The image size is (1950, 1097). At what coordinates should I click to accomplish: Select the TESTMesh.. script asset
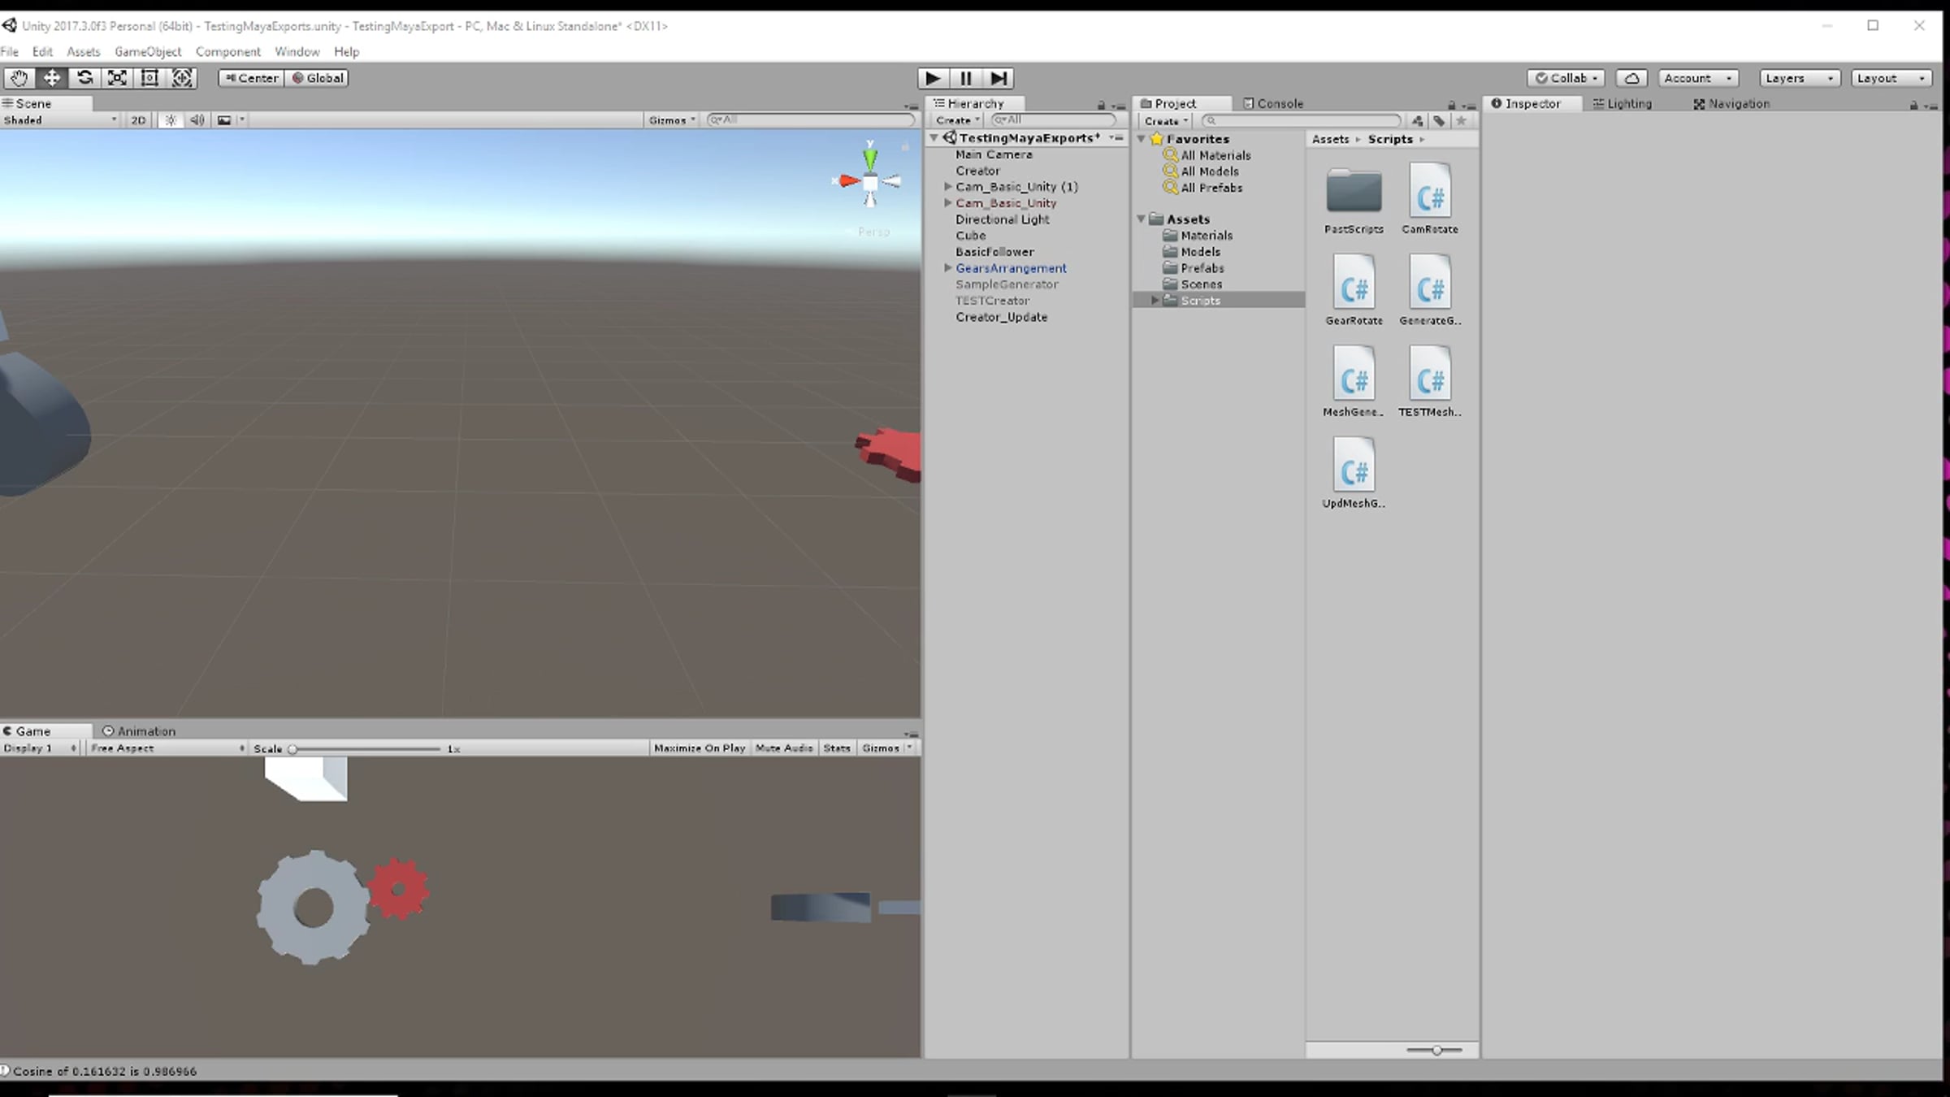pyautogui.click(x=1430, y=381)
